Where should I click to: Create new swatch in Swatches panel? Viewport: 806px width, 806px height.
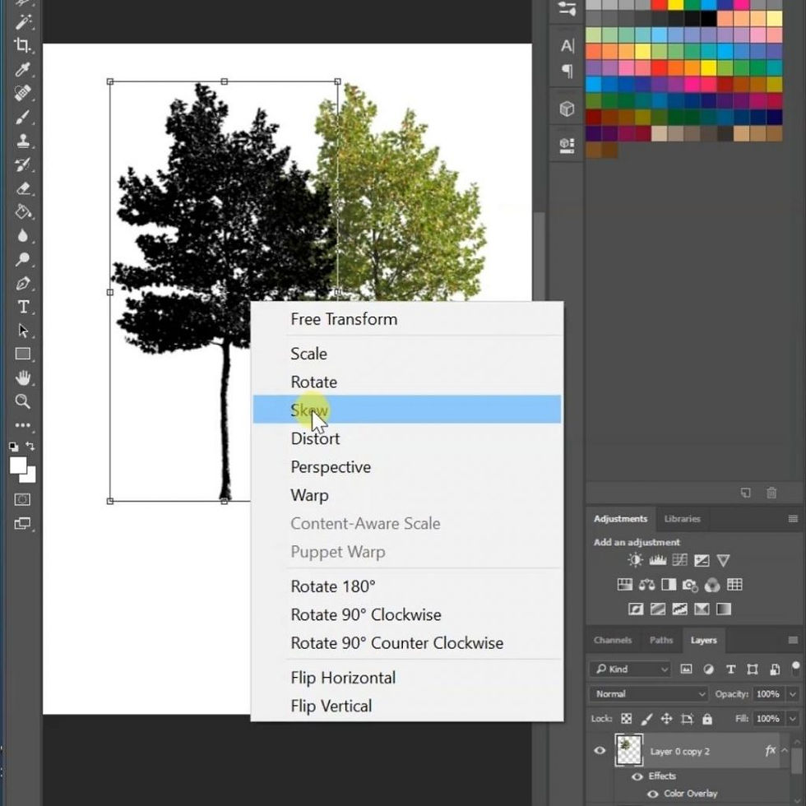(746, 493)
